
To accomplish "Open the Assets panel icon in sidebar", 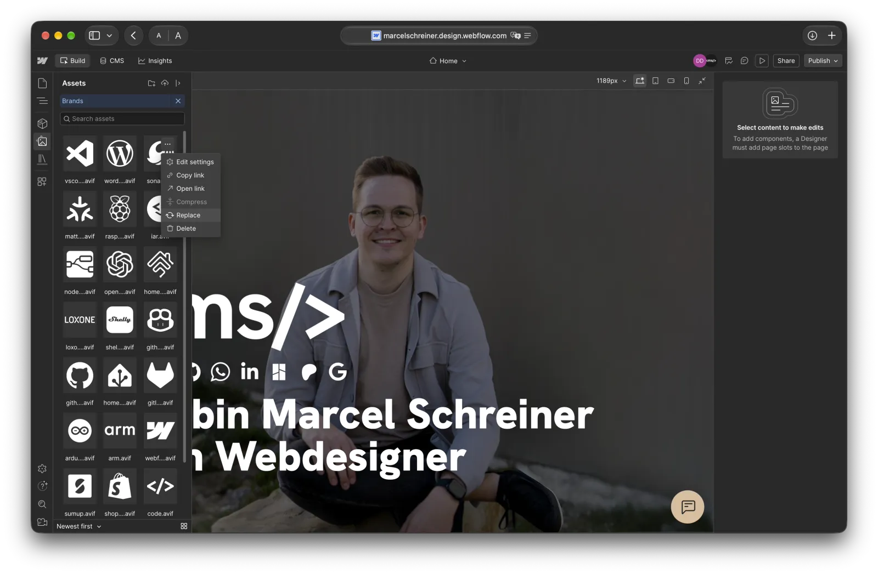I will point(42,141).
